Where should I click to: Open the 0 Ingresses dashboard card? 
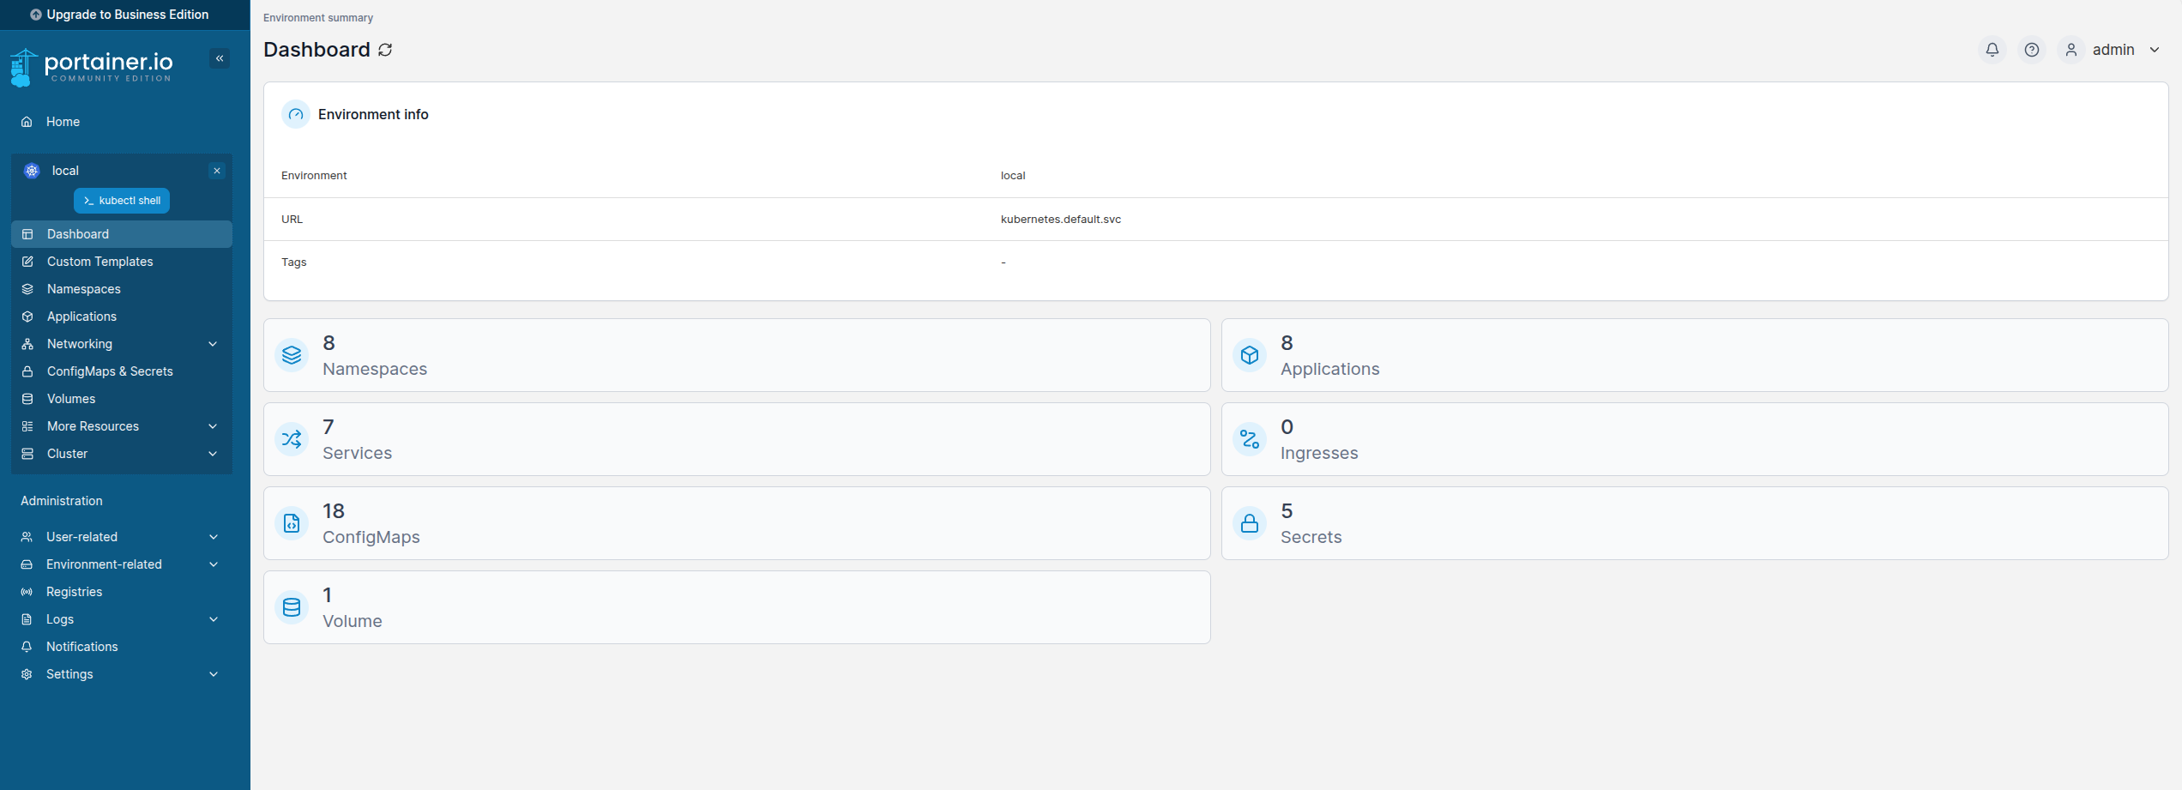pos(1695,439)
